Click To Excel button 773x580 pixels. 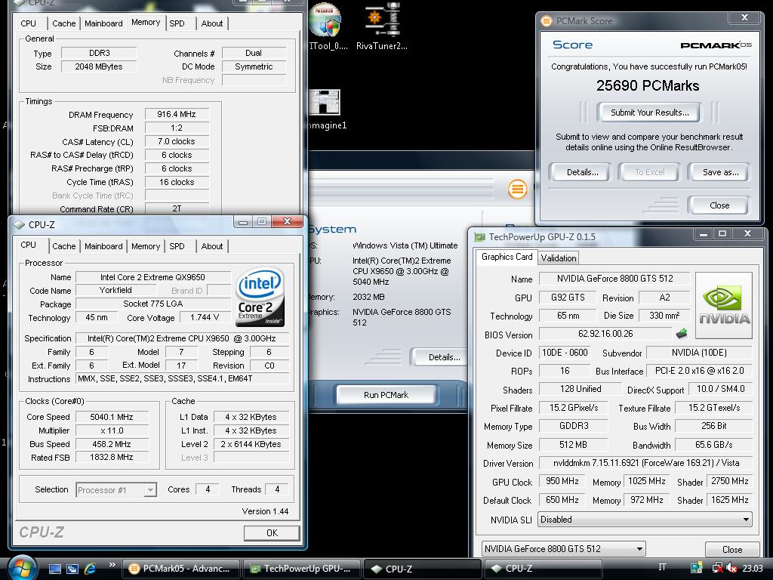click(x=649, y=172)
